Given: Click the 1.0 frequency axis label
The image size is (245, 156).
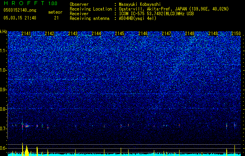Looking at the screenshot, I should point(4,70).
